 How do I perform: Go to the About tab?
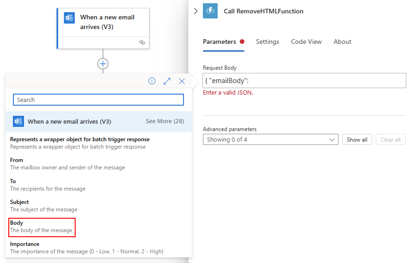(x=343, y=42)
